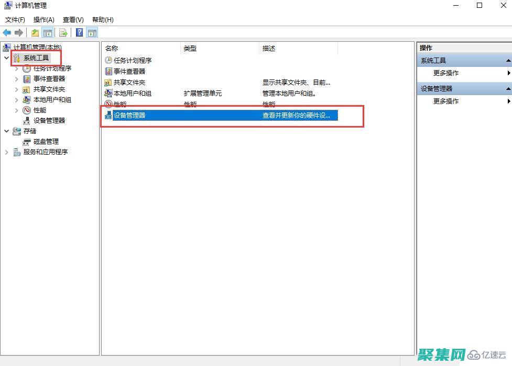Open the 查看 menu

[x=73, y=19]
